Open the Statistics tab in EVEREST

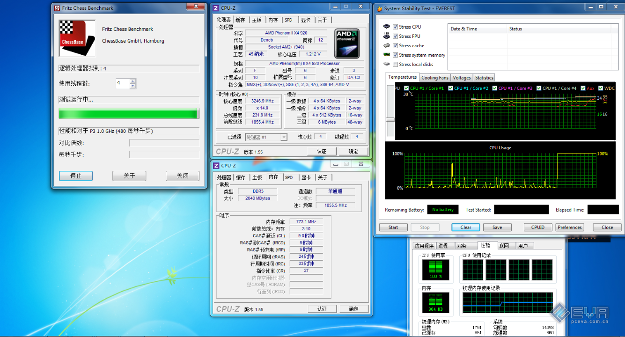pyautogui.click(x=484, y=78)
